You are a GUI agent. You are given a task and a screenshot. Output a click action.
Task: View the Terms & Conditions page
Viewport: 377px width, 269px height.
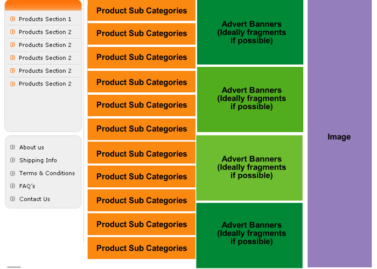click(47, 173)
